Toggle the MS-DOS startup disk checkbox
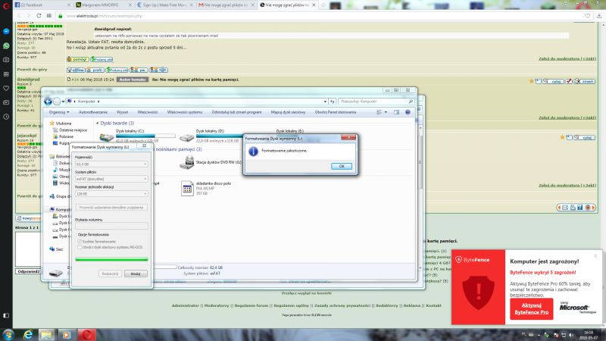606x341 pixels. pos(80,247)
